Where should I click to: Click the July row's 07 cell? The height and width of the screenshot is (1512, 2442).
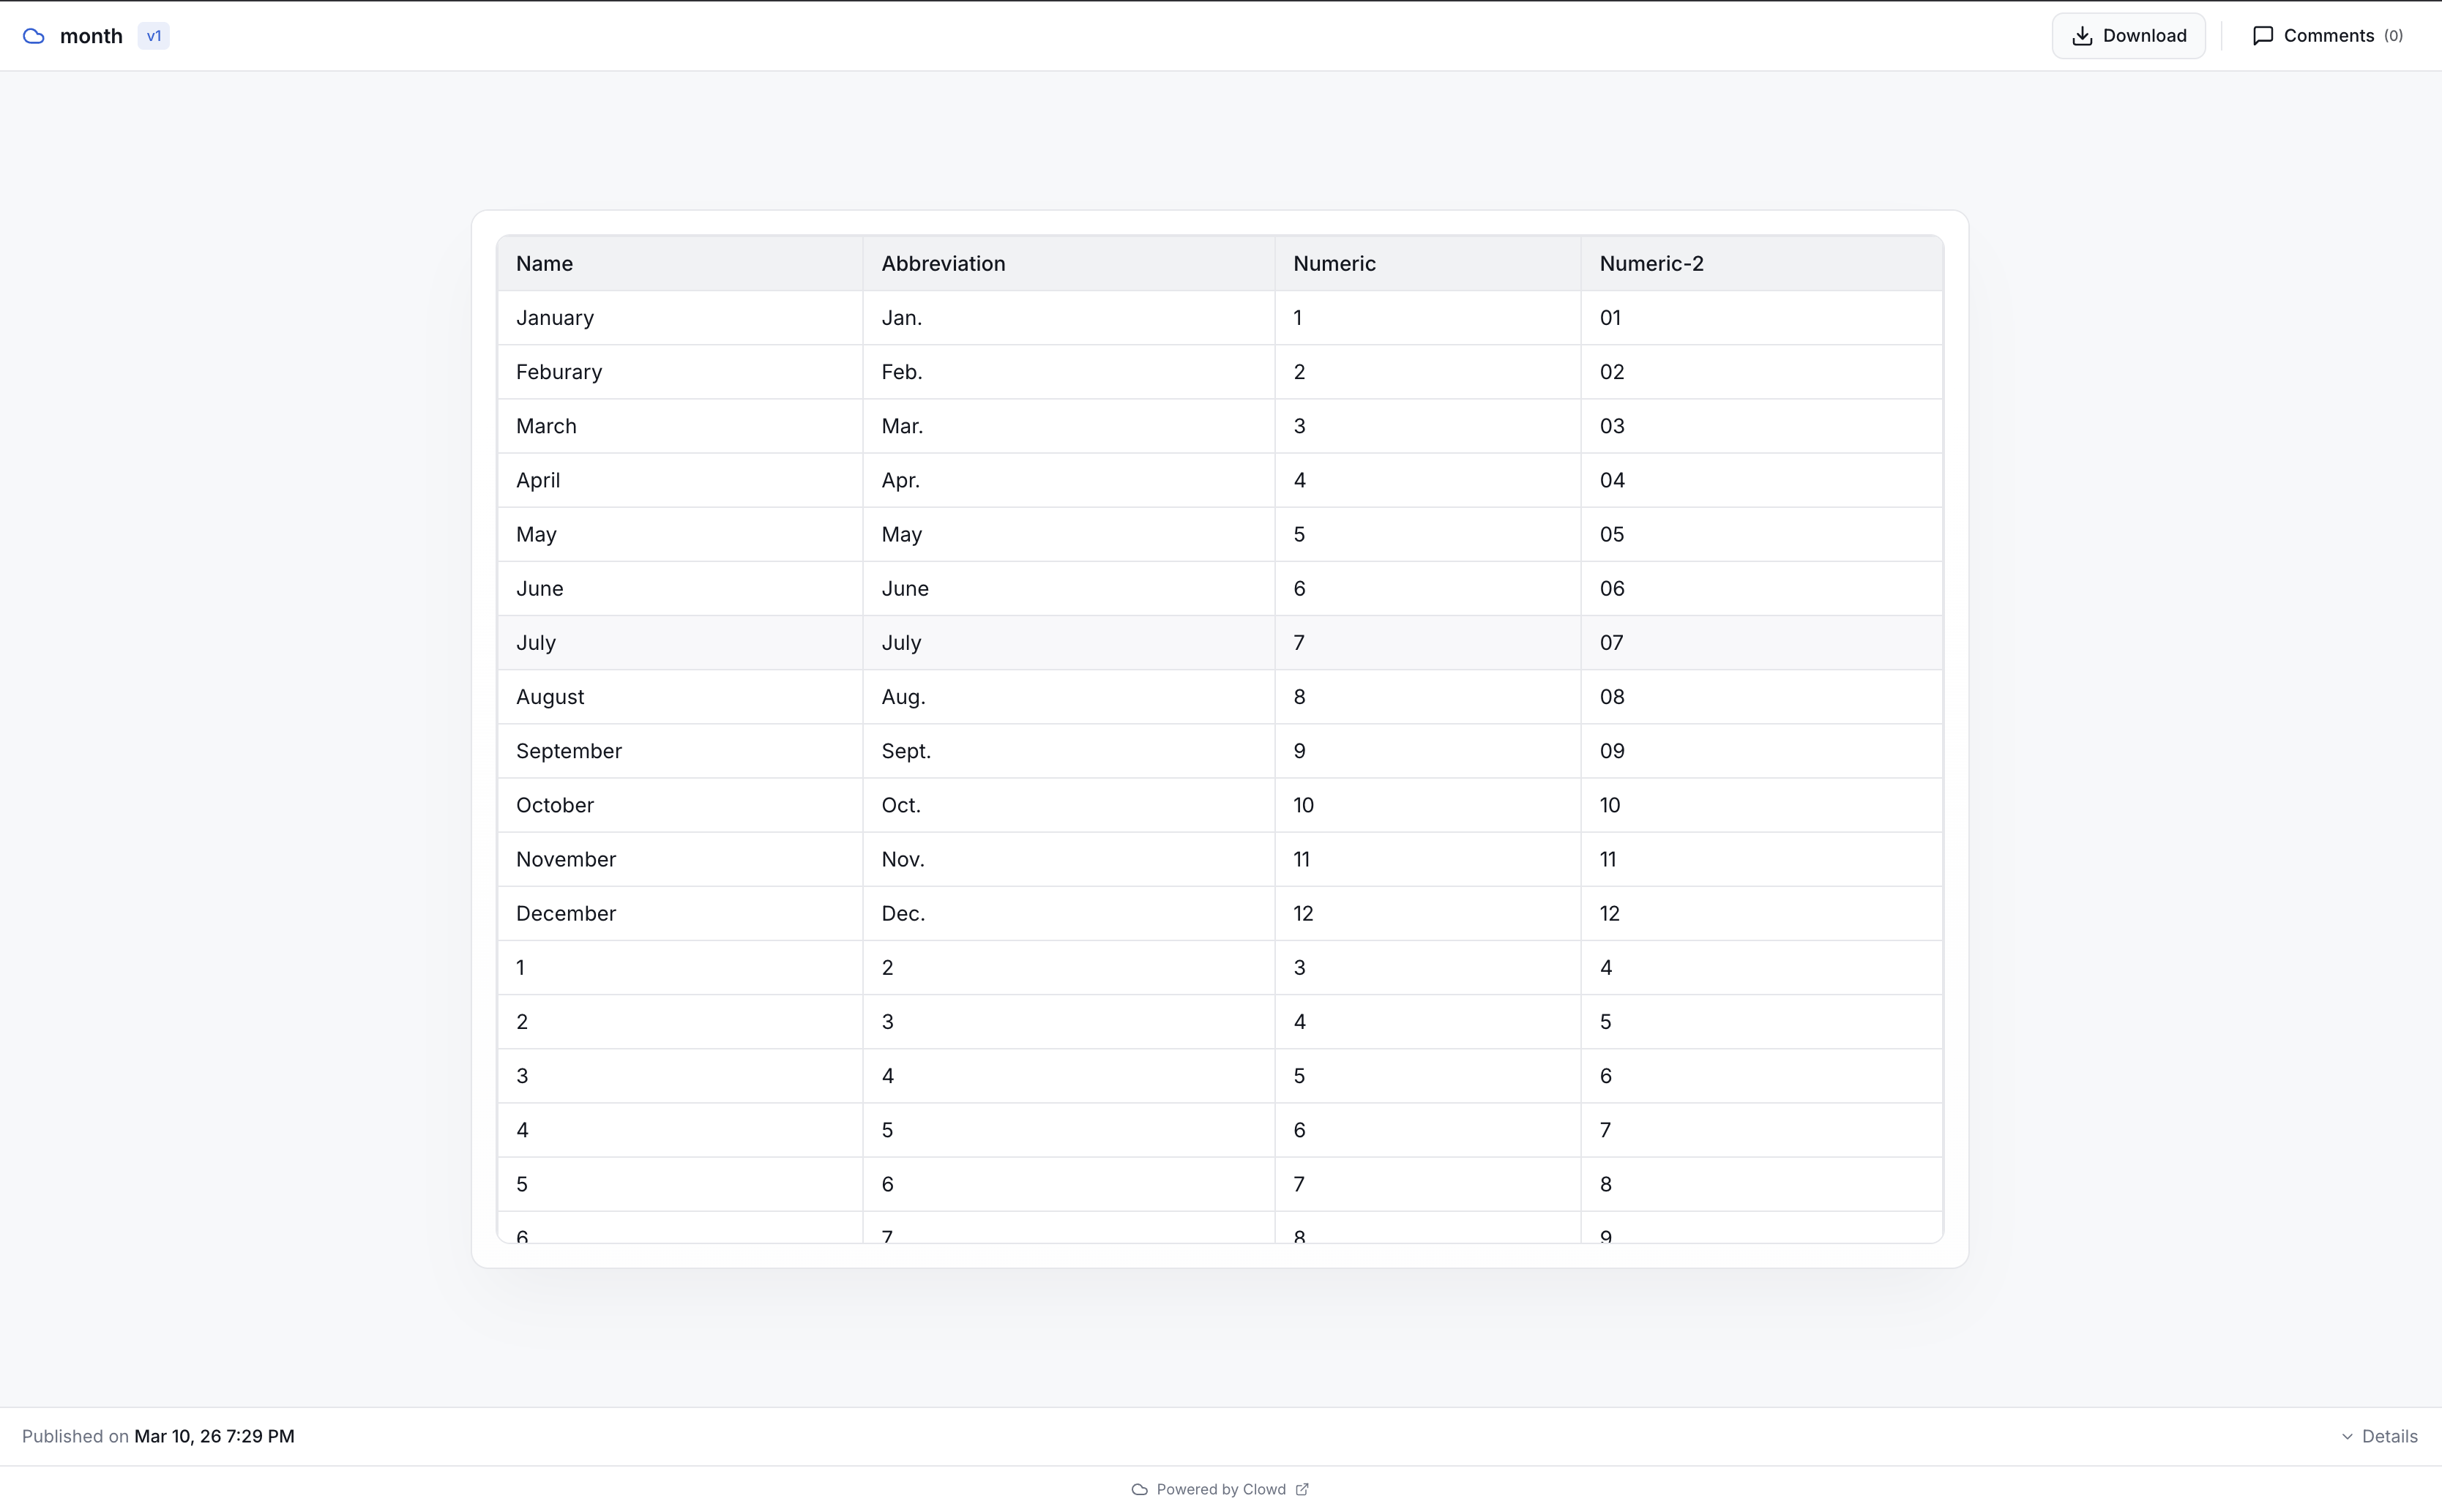tap(1611, 643)
